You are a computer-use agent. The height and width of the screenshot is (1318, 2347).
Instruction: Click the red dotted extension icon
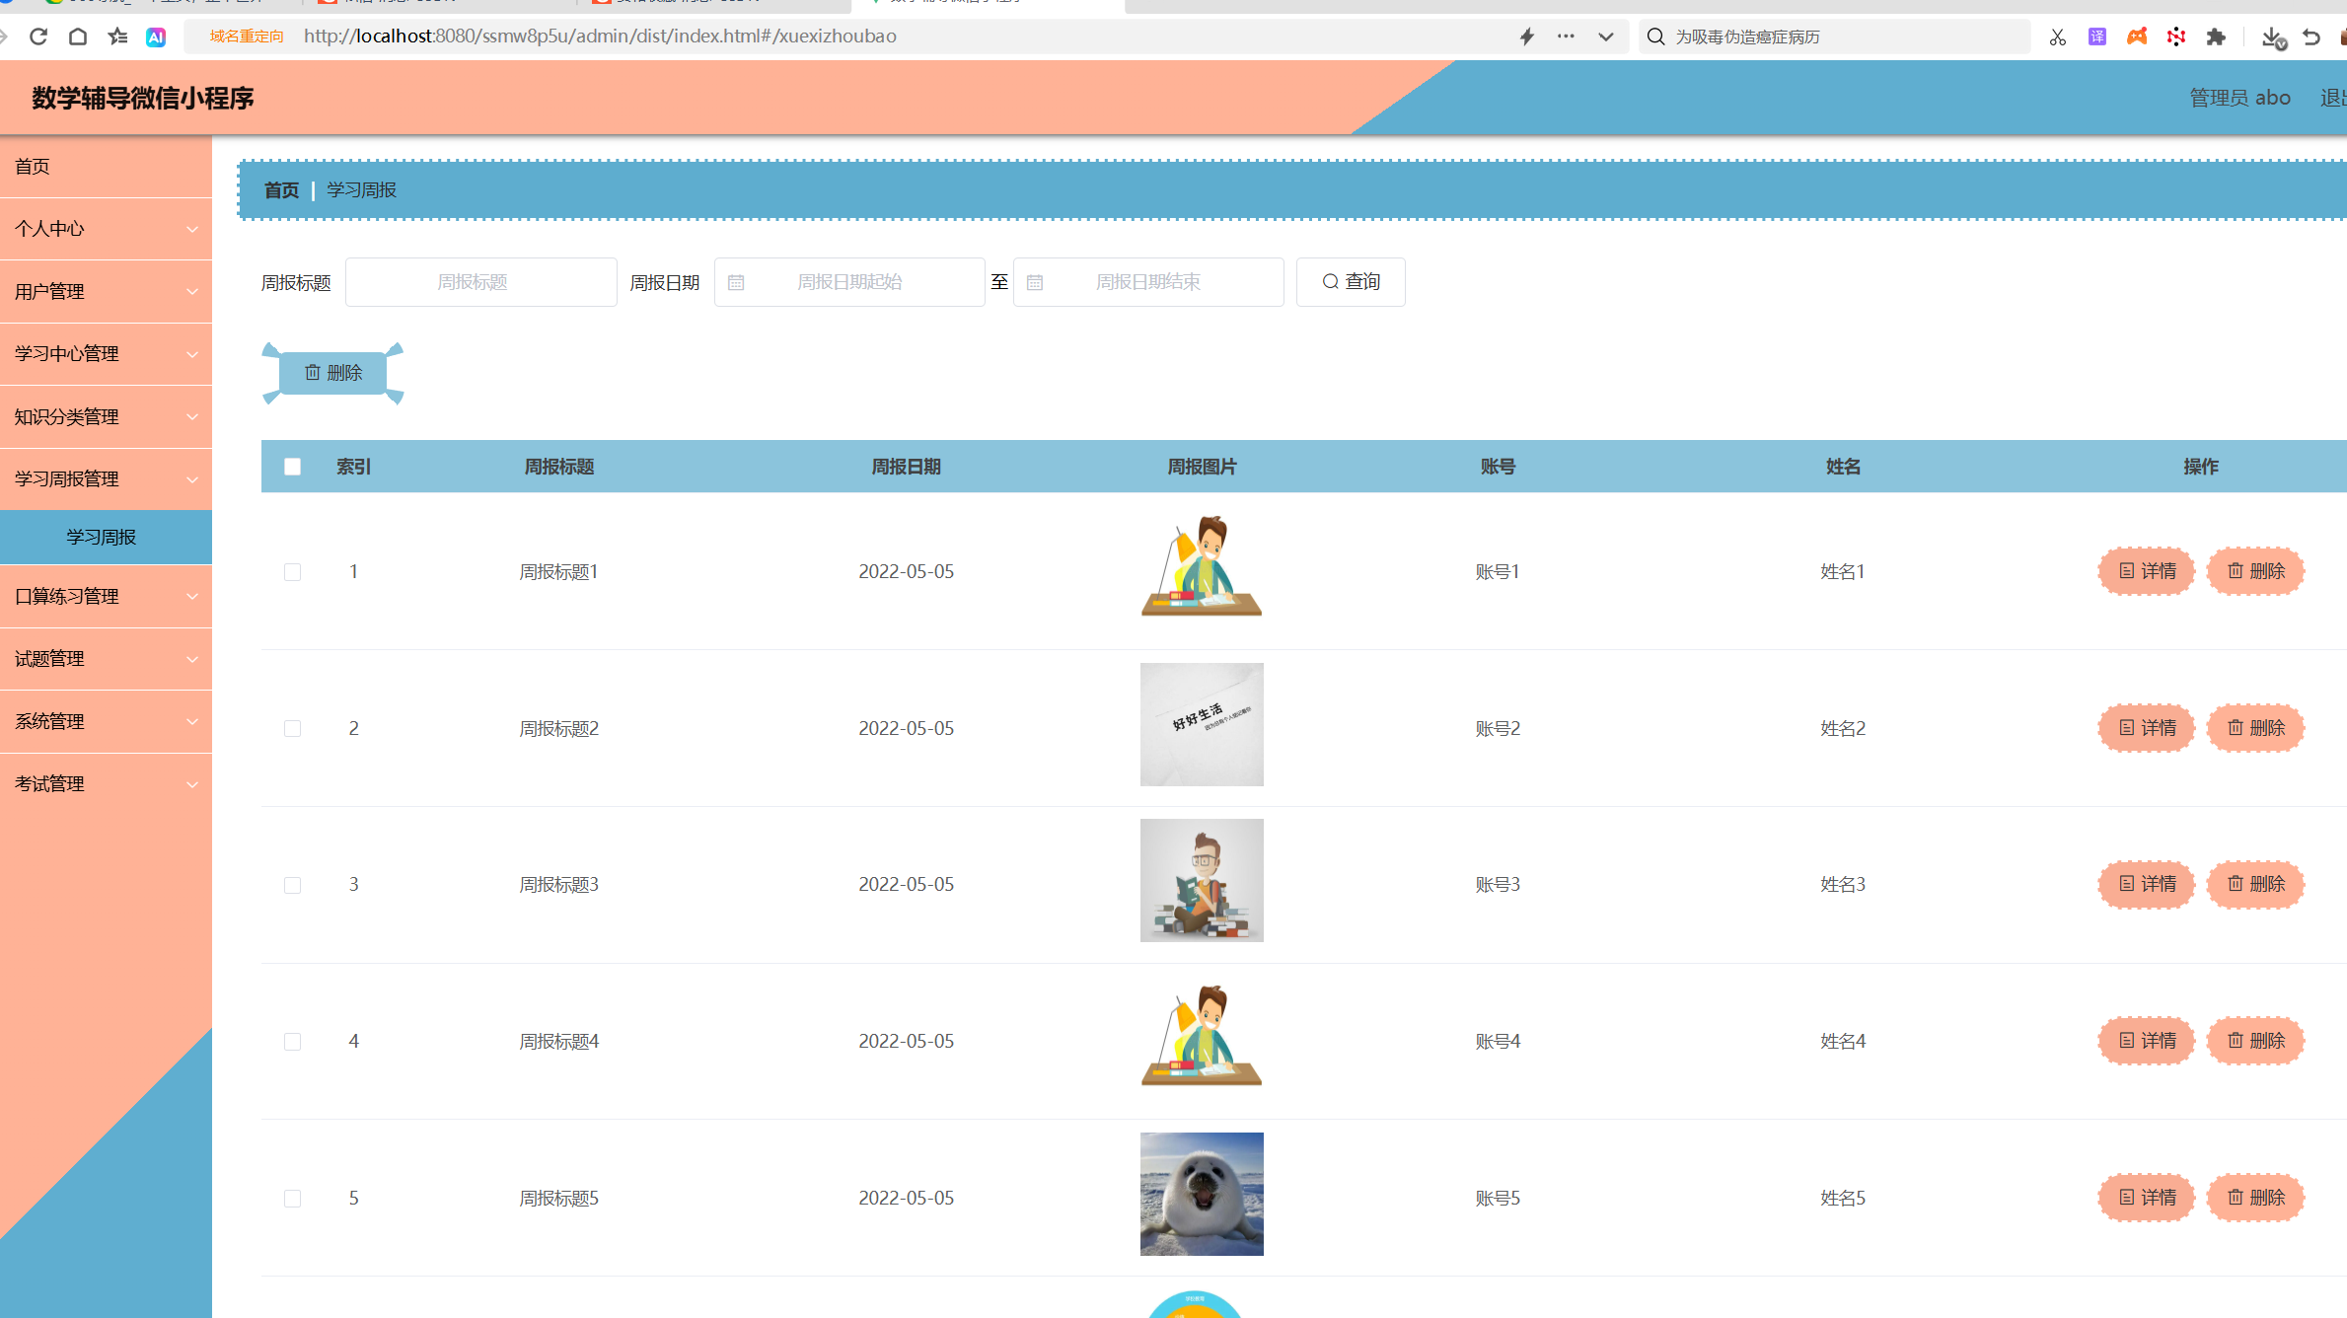pyautogui.click(x=2176, y=37)
